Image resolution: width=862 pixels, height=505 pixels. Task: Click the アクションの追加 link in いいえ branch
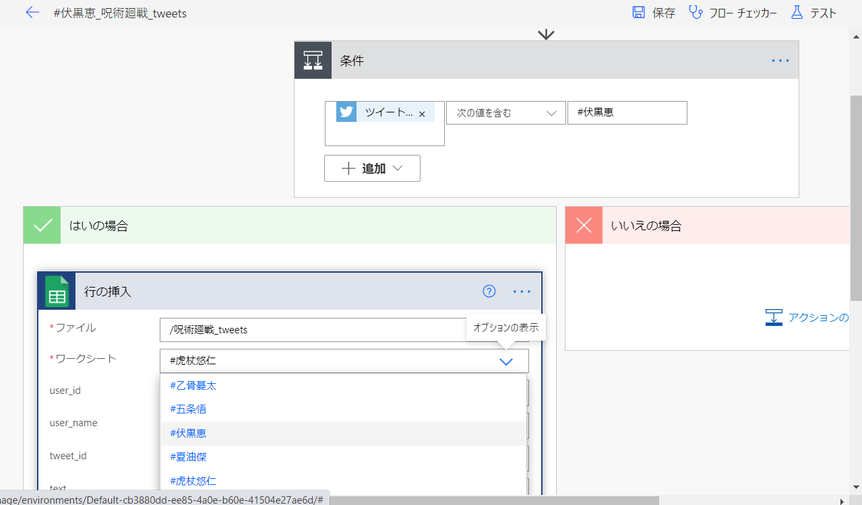pos(807,317)
